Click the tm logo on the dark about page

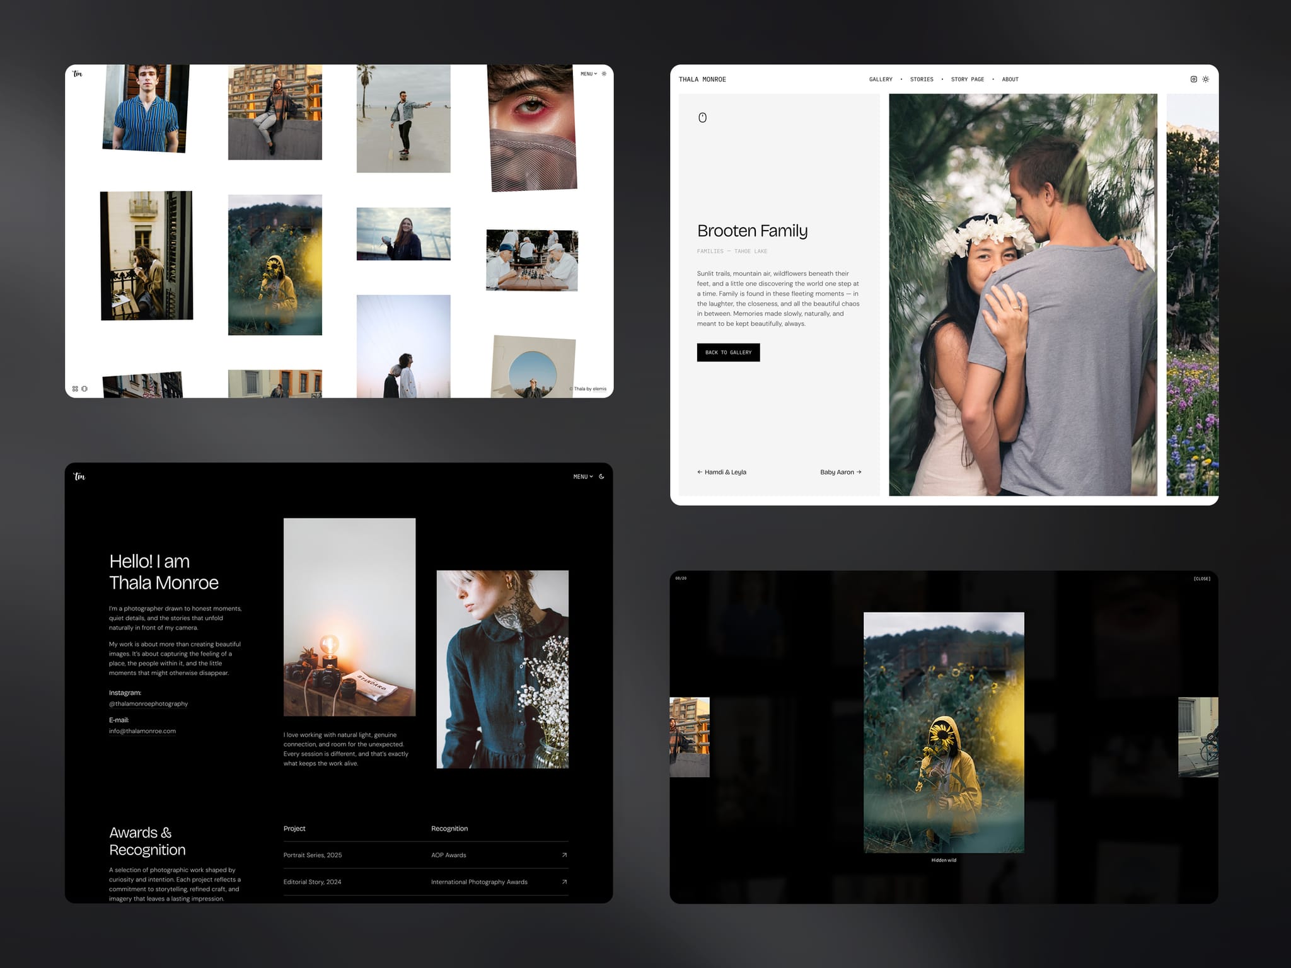[79, 476]
